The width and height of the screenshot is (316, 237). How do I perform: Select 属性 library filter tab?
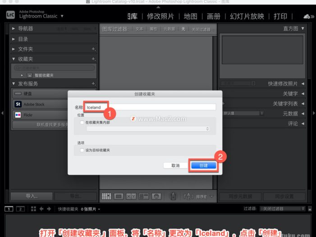(153, 29)
